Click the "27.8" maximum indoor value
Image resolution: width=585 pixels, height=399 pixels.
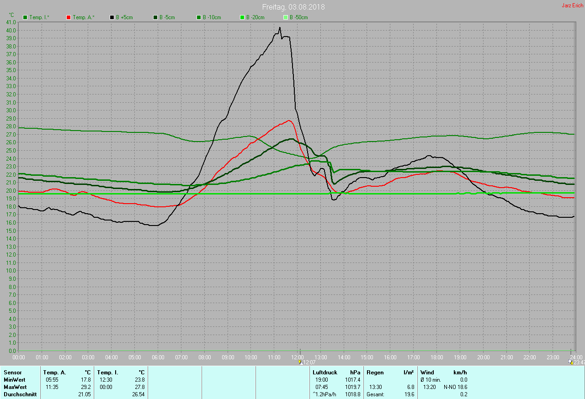[140, 387]
